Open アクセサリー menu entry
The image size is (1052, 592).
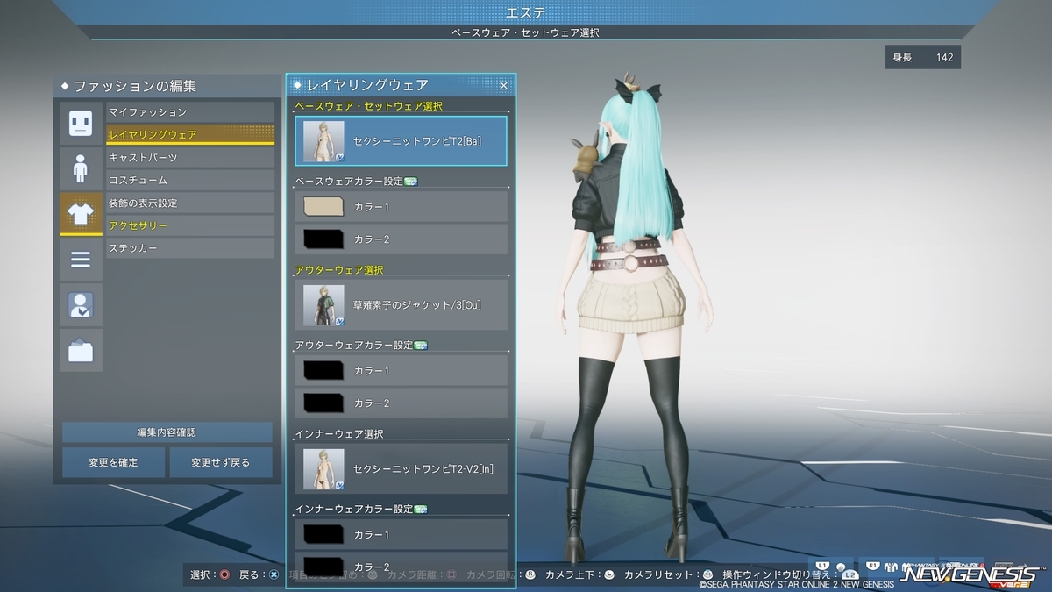190,226
